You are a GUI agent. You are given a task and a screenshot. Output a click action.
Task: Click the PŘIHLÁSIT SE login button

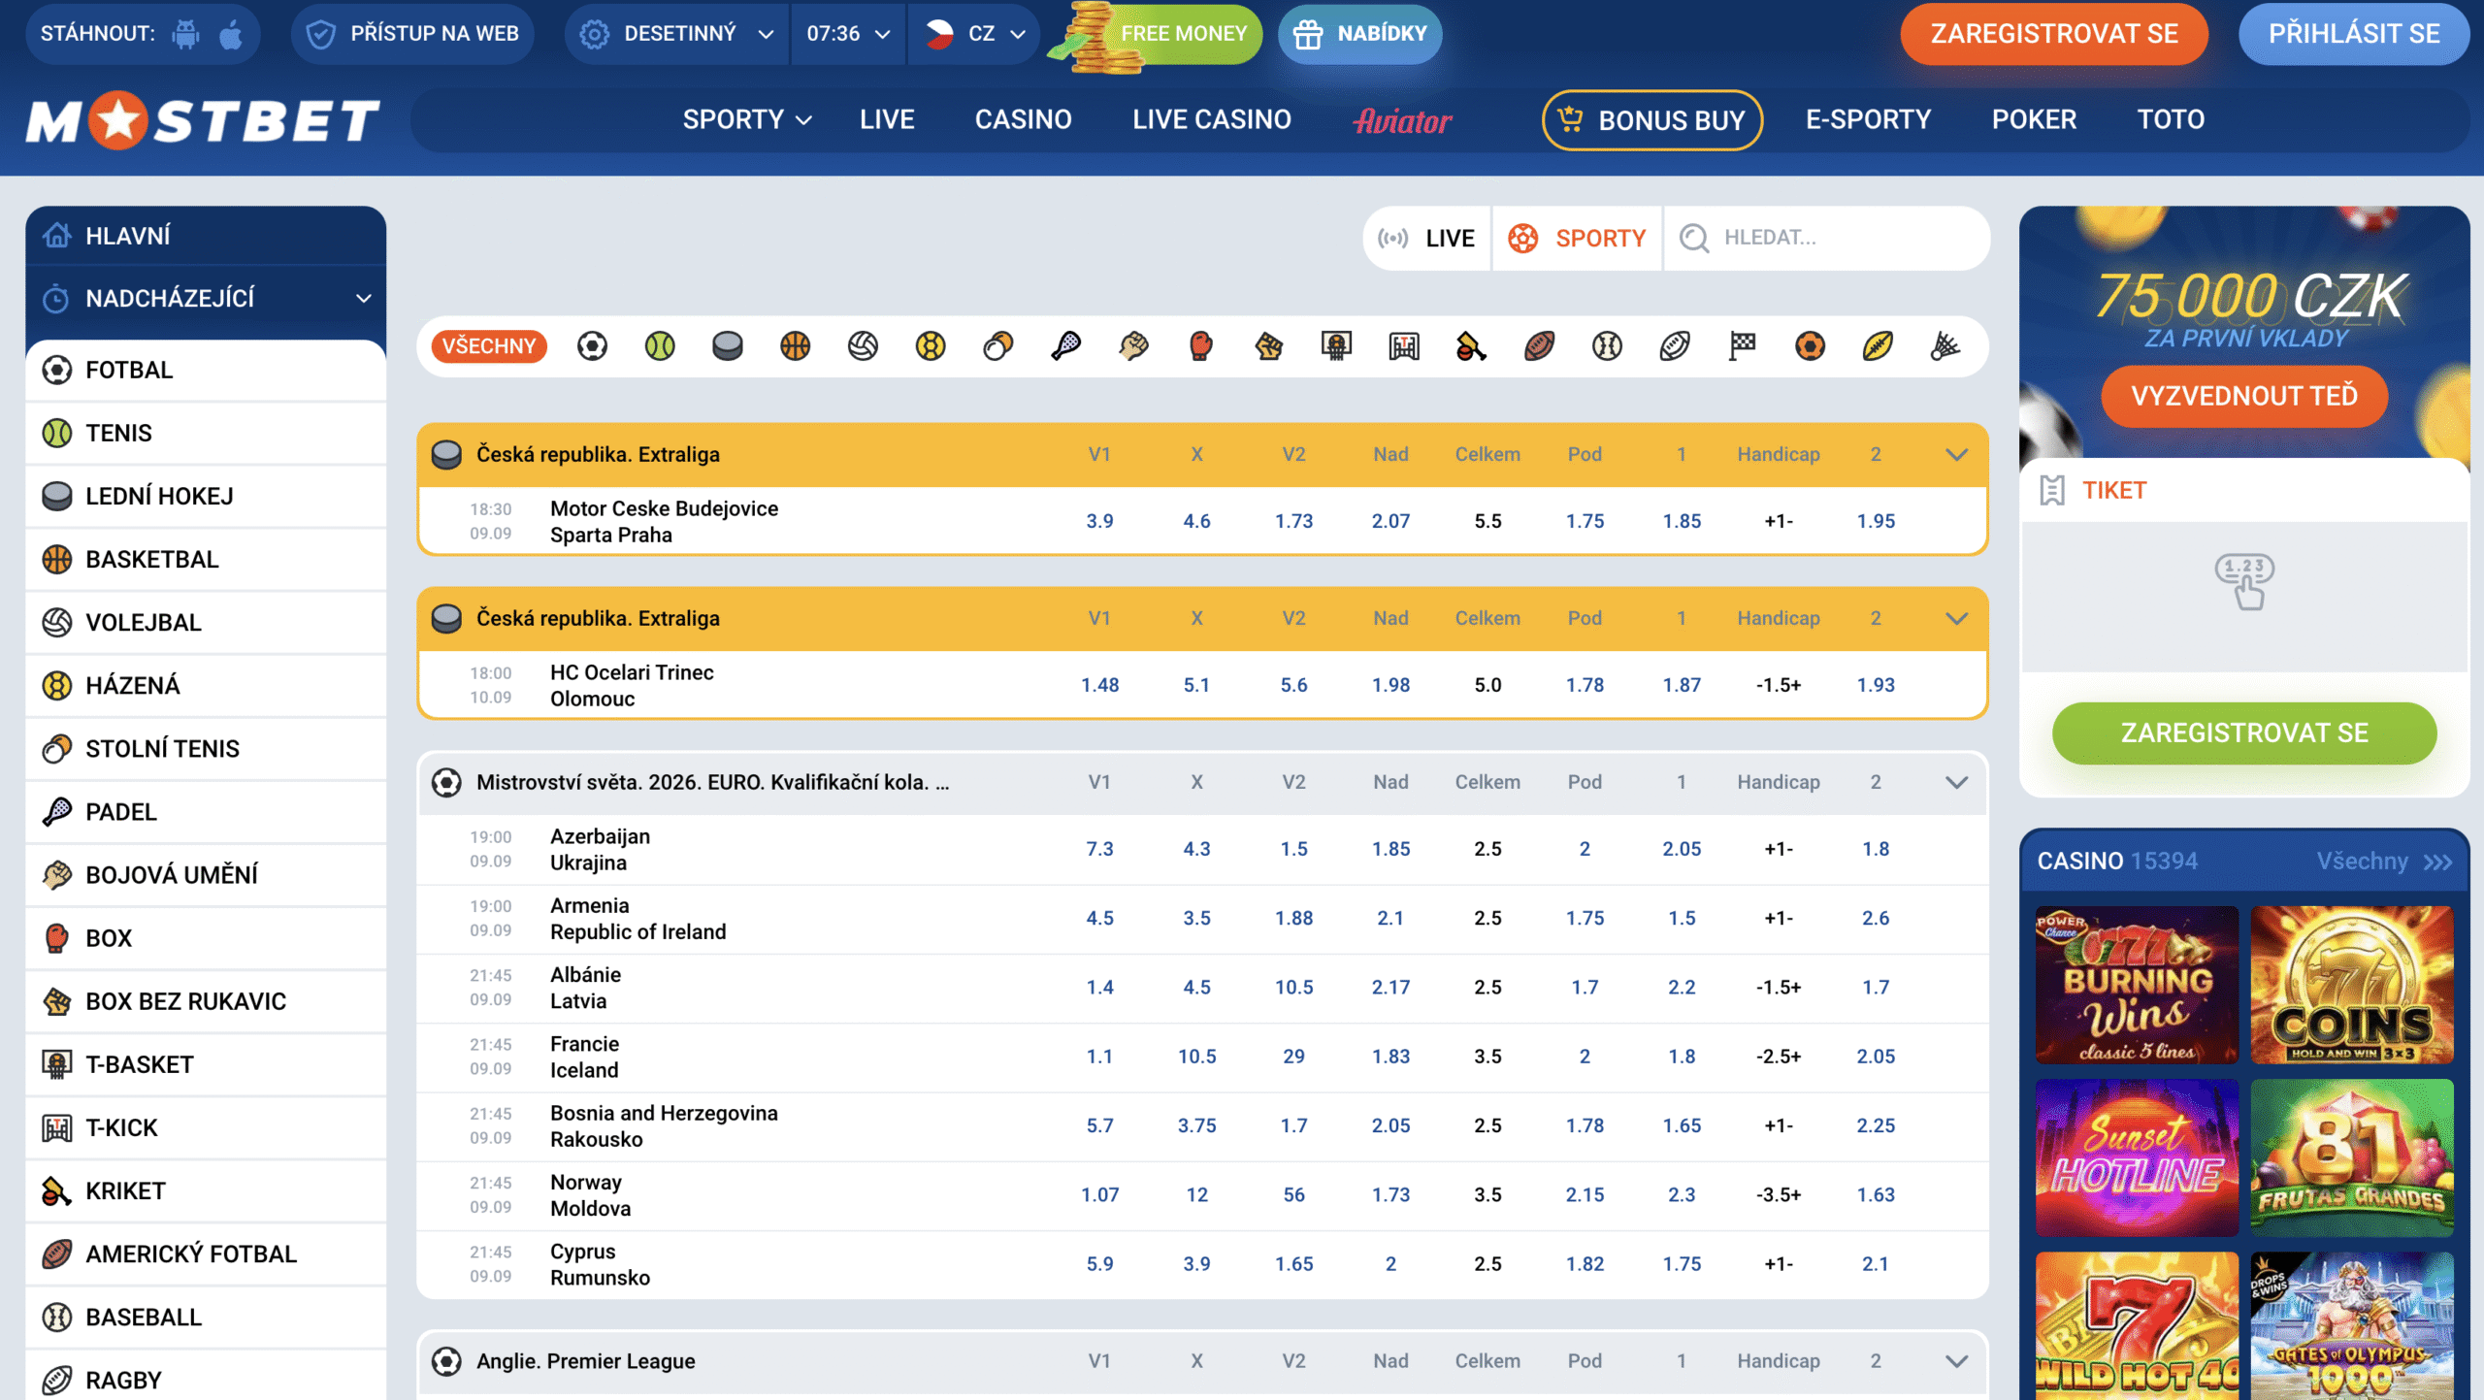pos(2353,34)
